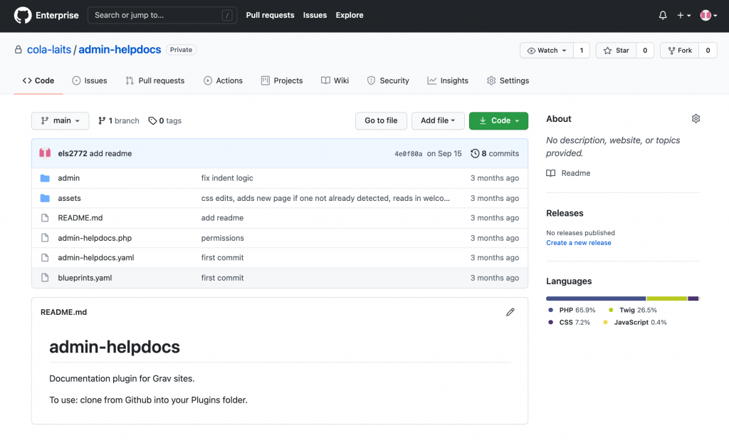Image resolution: width=729 pixels, height=441 pixels.
Task: Open Explore in top navigation
Action: coord(350,16)
